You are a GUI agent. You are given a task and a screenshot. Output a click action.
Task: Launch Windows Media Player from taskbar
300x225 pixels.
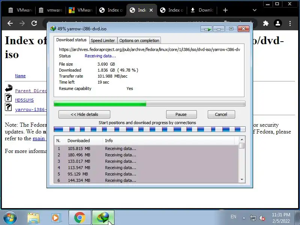56,218
